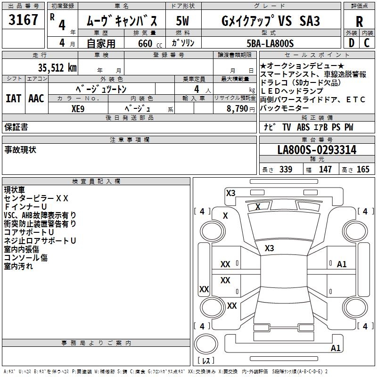Click the spare tire レス label
Screen dimensions: 377x377
[x=206, y=360]
